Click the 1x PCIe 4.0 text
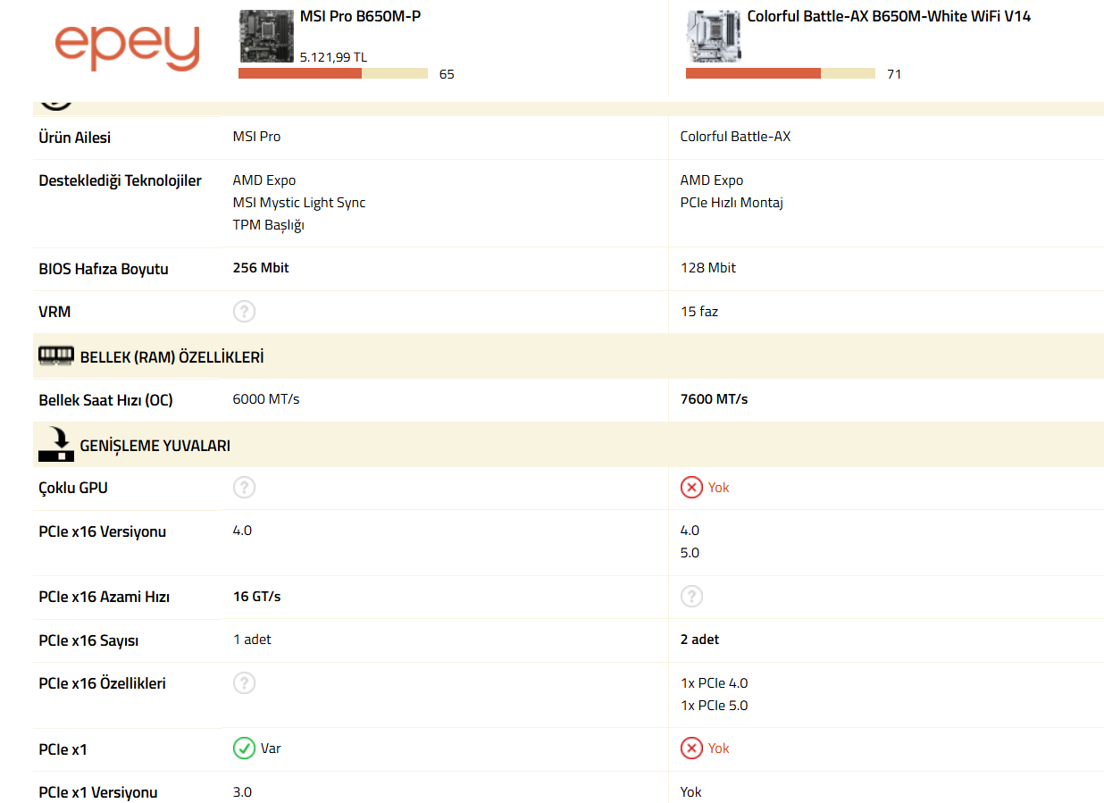This screenshot has width=1104, height=803. tap(715, 683)
